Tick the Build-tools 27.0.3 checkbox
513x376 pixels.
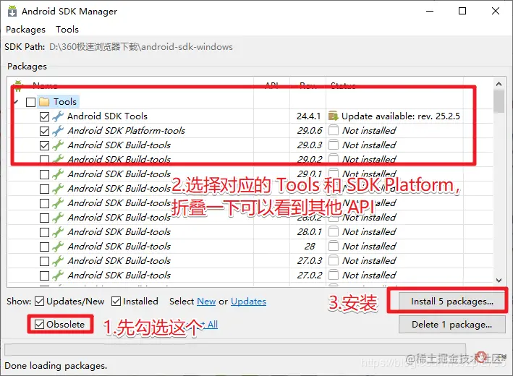44,261
